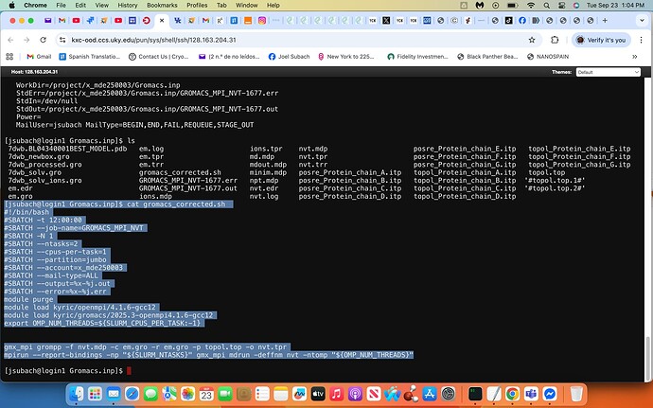Open the View menu
653x408 pixels.
coord(101,5)
